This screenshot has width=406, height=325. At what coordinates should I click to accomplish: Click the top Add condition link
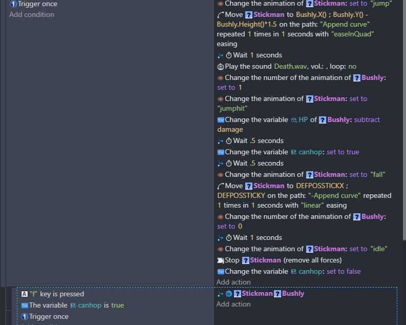32,14
